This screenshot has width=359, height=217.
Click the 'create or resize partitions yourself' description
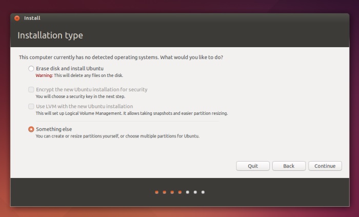pyautogui.click(x=117, y=136)
